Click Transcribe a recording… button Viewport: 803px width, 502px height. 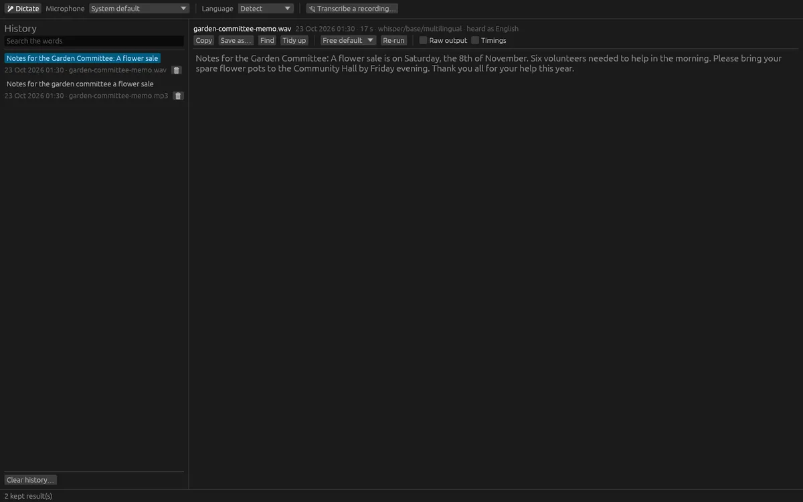coord(352,9)
